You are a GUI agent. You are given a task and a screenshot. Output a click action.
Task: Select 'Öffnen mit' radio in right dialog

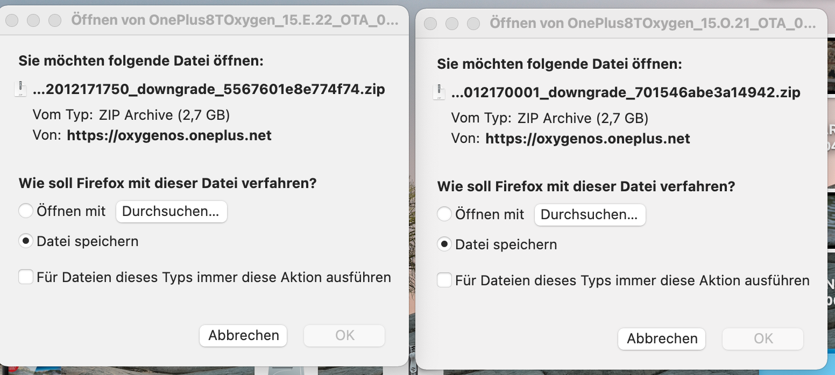[444, 214]
